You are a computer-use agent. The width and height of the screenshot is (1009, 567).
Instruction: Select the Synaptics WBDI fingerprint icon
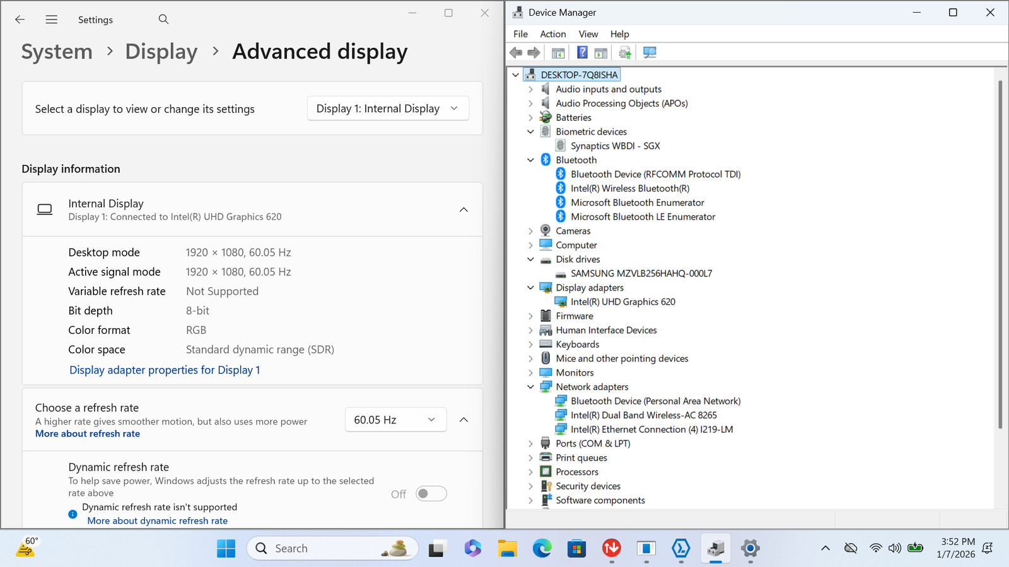coord(561,146)
